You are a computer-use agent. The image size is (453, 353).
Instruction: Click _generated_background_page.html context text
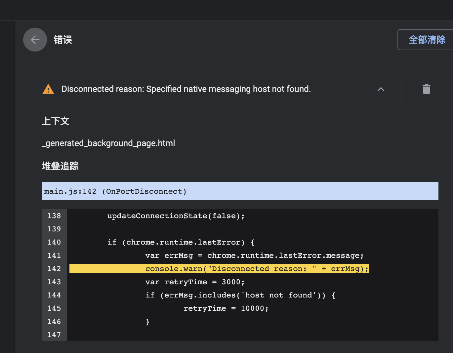[108, 143]
